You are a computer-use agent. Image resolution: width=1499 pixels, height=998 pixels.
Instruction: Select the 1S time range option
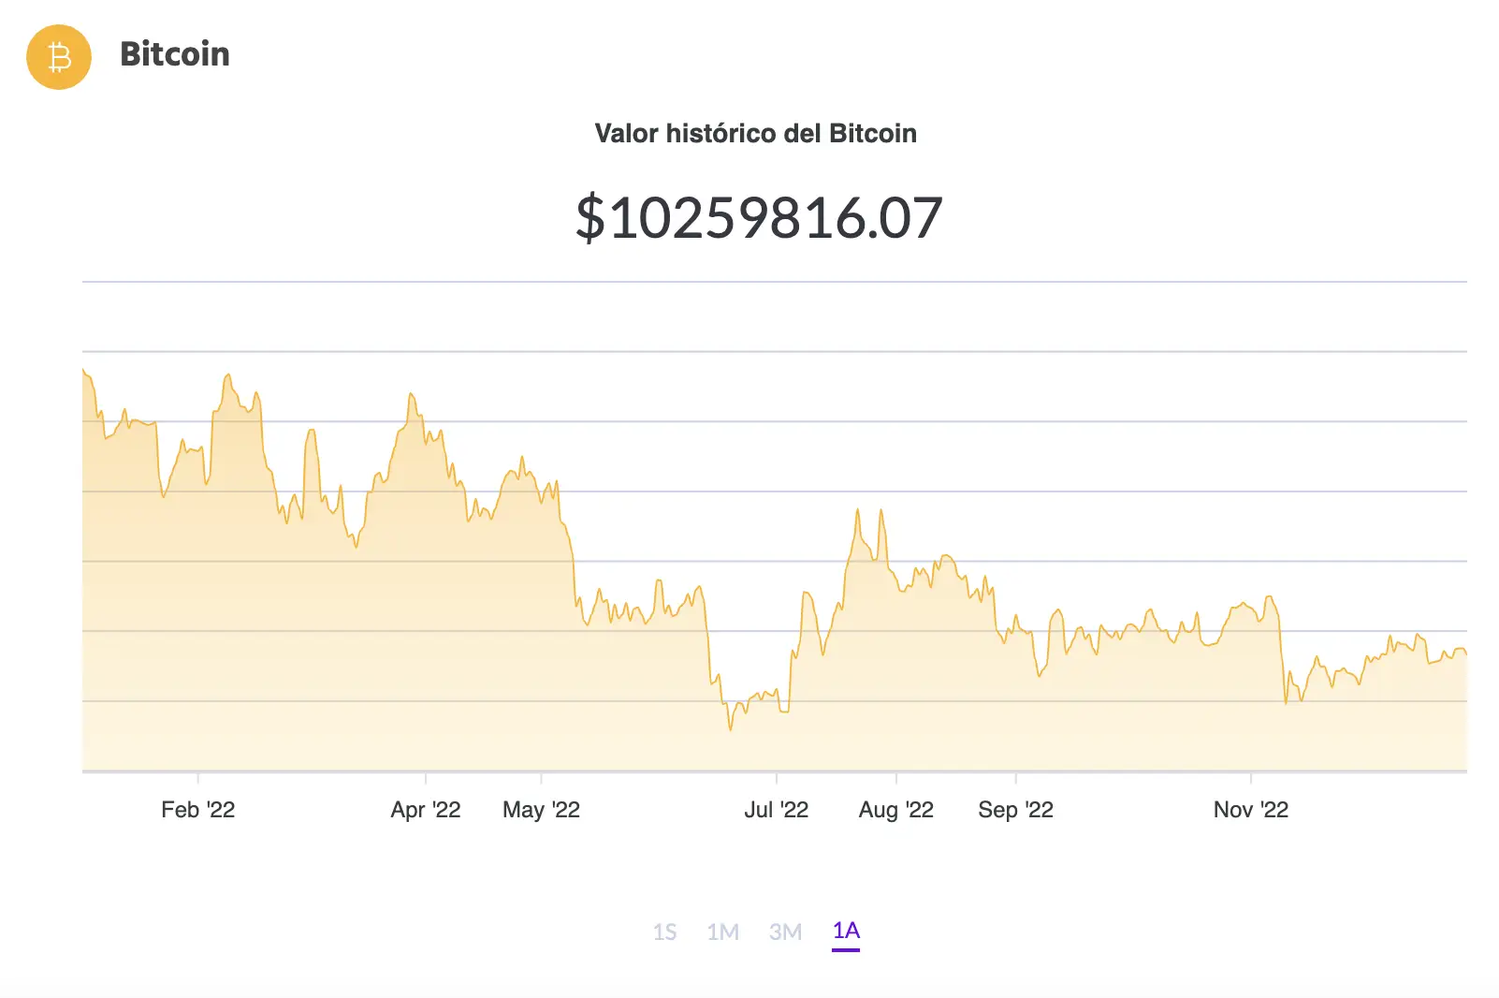[667, 932]
